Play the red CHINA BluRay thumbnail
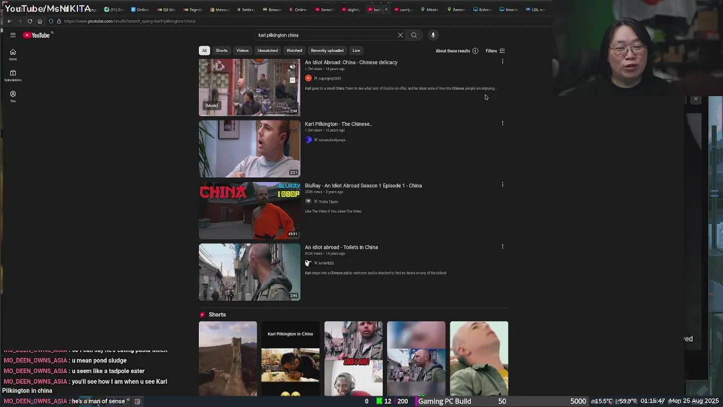Image resolution: width=723 pixels, height=407 pixels. click(x=249, y=210)
